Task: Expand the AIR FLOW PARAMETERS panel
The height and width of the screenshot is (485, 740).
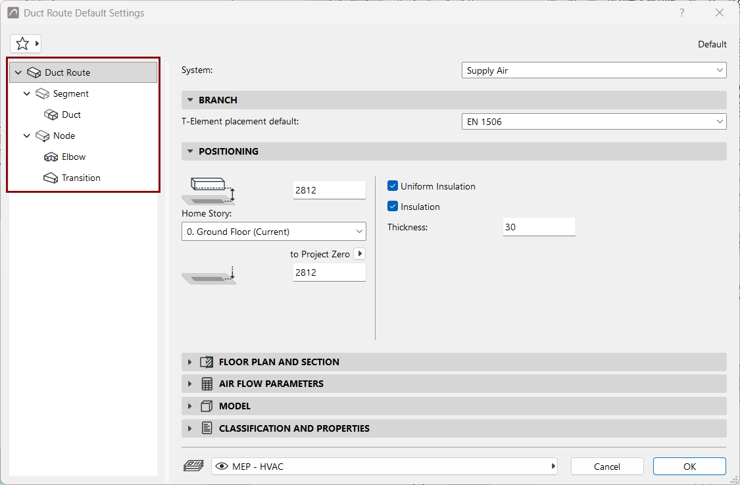Action: point(189,384)
